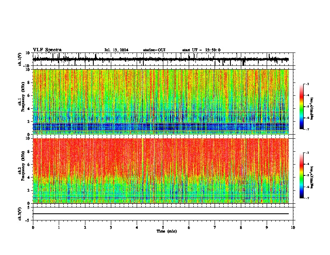The height and width of the screenshot is (255, 330).
Task: Click time axis tick label '4'
Action: coord(137,227)
